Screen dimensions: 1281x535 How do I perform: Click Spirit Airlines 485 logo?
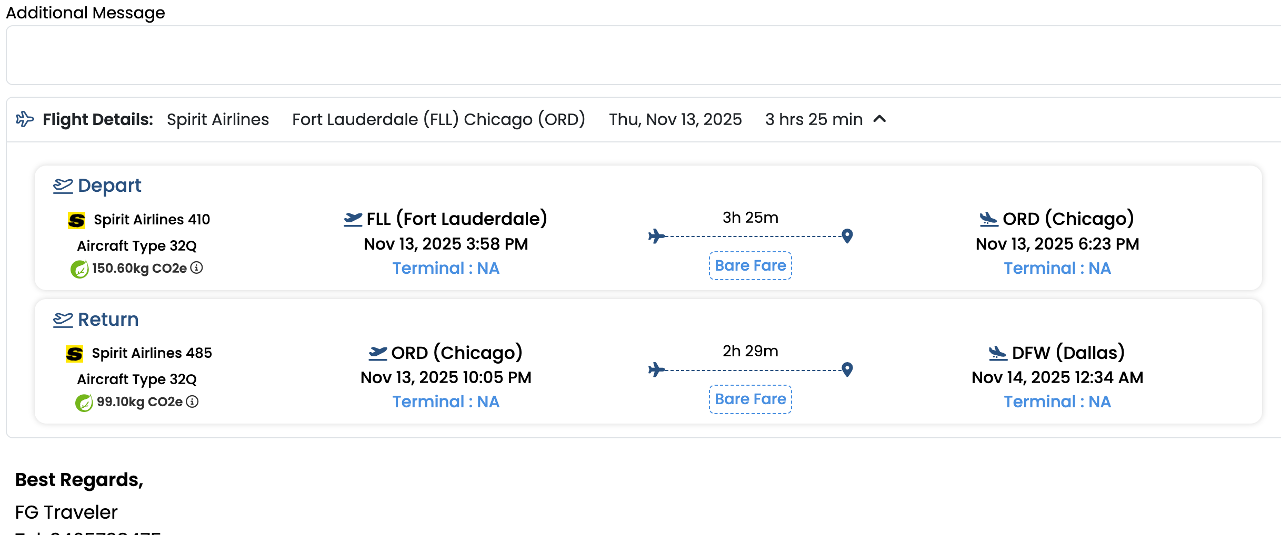tap(75, 354)
